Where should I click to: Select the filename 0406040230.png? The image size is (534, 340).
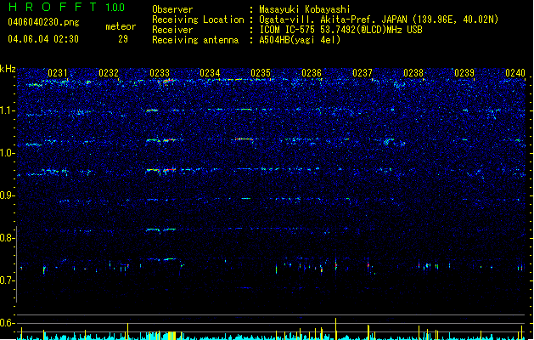(x=43, y=22)
